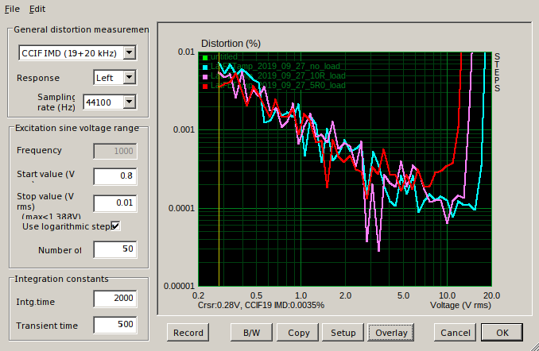Screen dimensions: 539x351
Task: Click the 10.0 X-axis tick label
Action: pyautogui.click(x=447, y=295)
